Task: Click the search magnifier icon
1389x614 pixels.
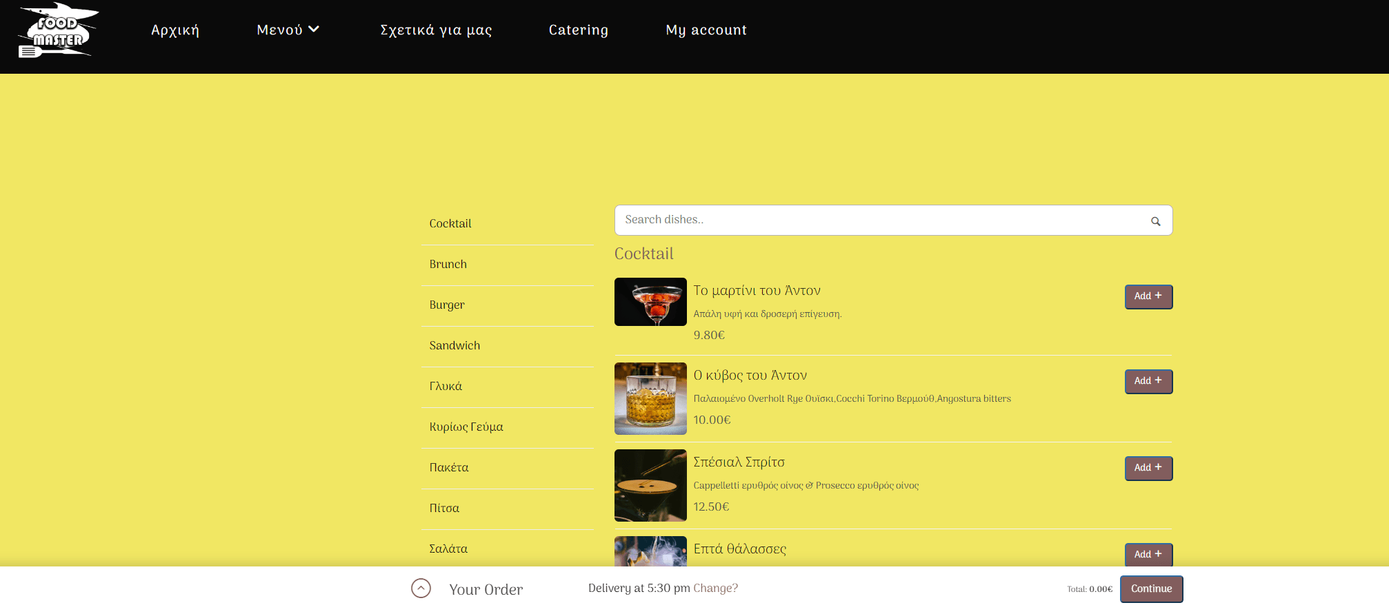Action: (1155, 221)
